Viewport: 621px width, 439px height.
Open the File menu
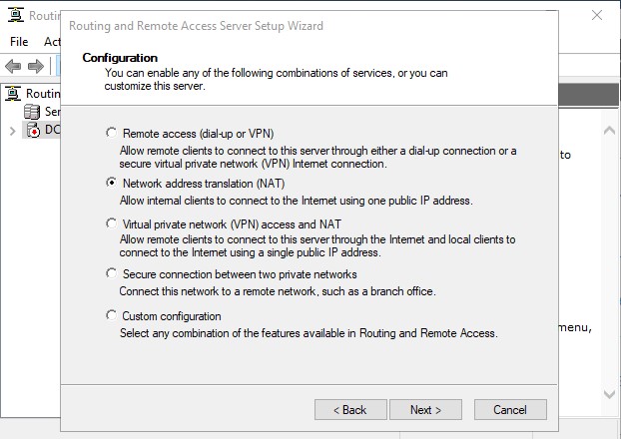tap(19, 42)
